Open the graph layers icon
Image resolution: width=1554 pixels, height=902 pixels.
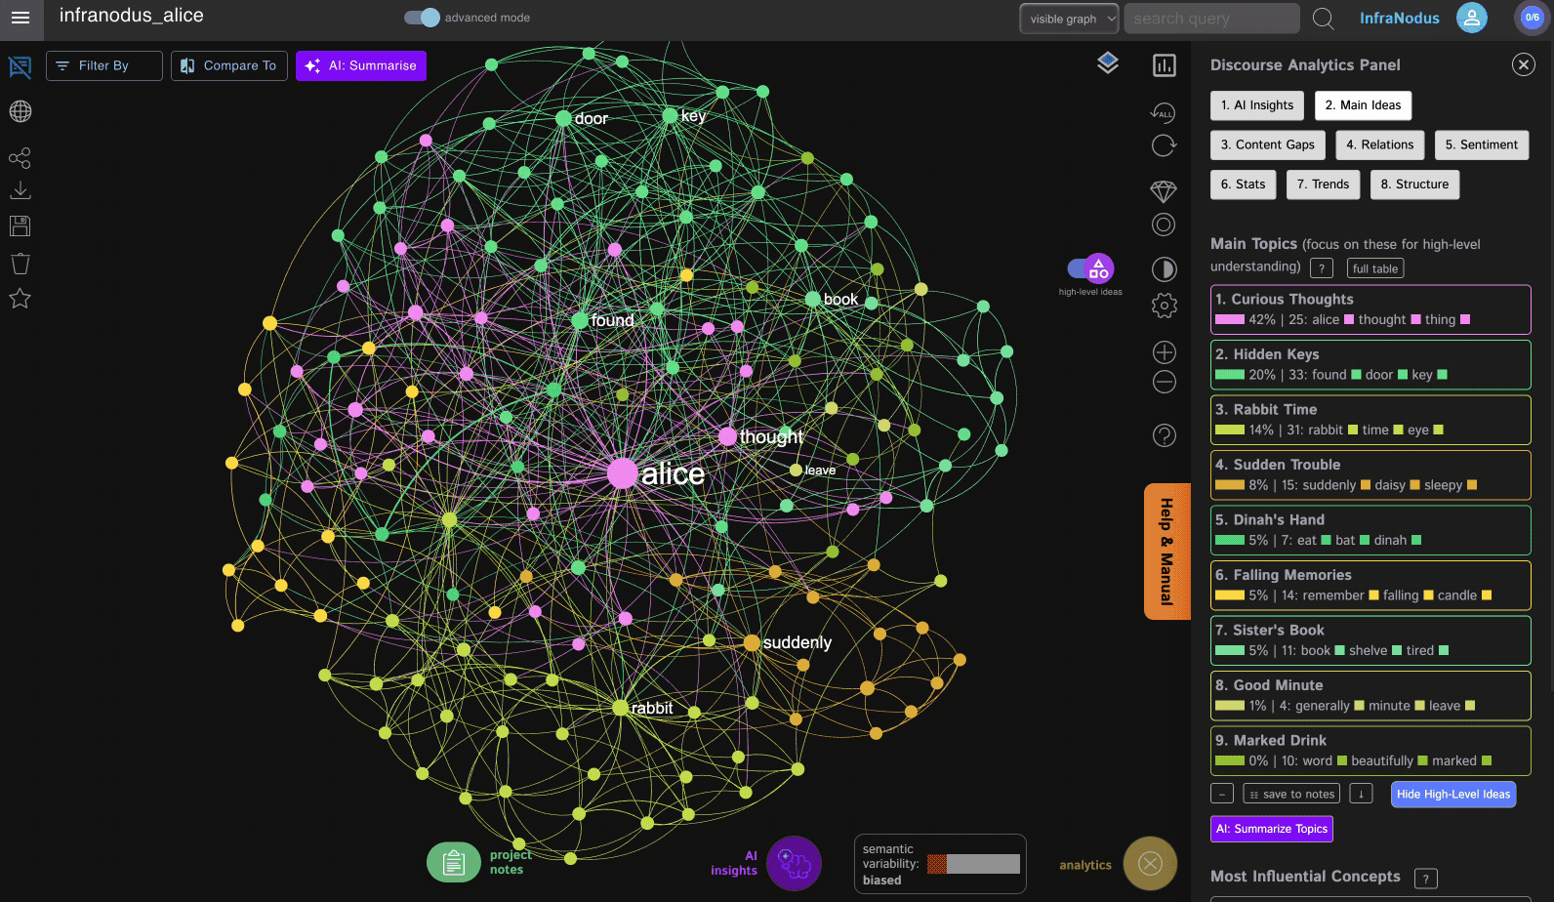[1107, 63]
